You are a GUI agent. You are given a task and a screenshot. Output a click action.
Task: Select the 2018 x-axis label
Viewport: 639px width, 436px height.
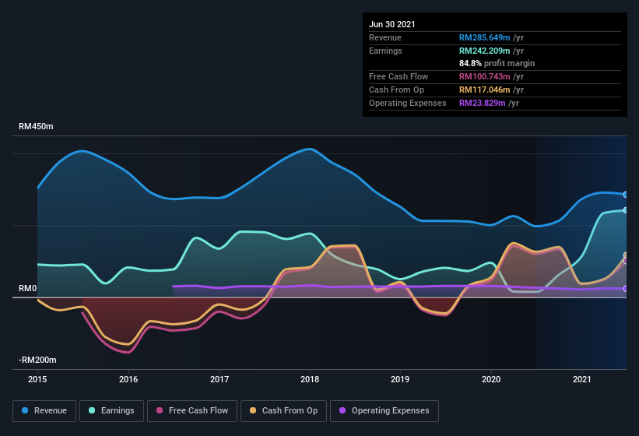tap(310, 379)
